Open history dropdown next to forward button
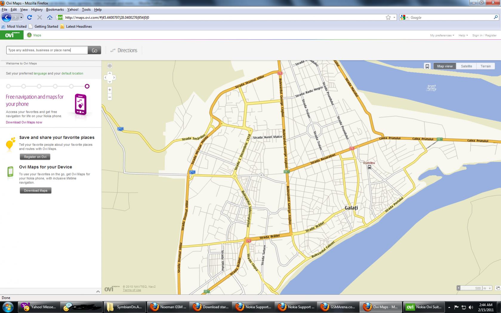The height and width of the screenshot is (313, 501). (21, 17)
